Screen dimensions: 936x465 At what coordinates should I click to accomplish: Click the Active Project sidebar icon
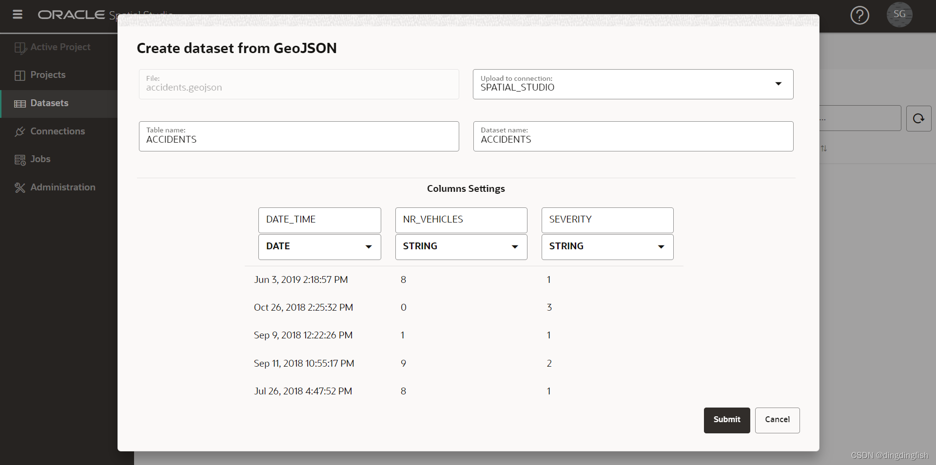[x=20, y=48]
